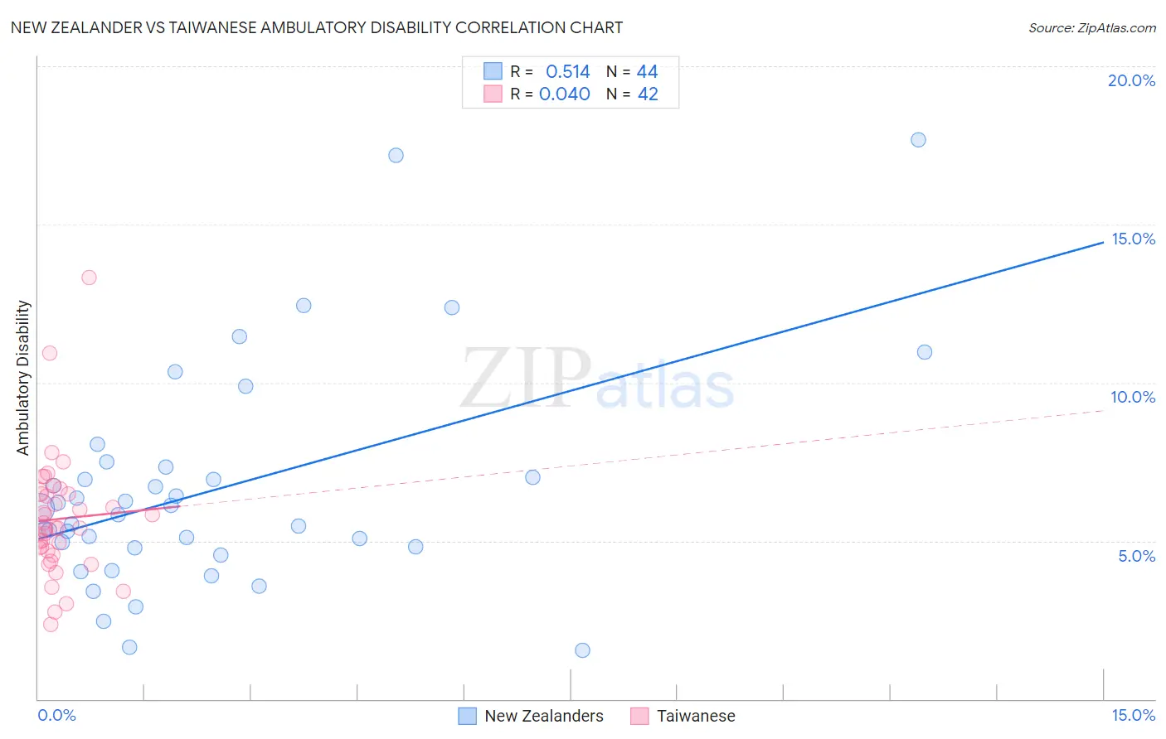1166x739 pixels.
Task: Click the Ambulatory Disability axis title
Action: (23, 378)
